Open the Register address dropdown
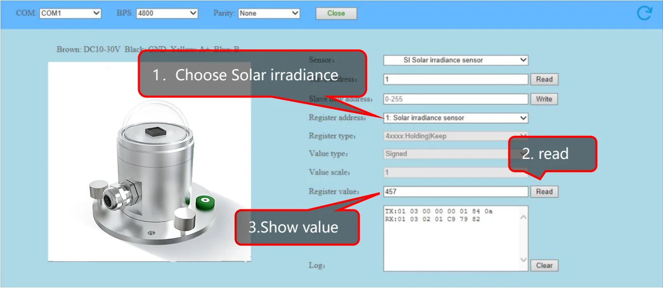The height and width of the screenshot is (288, 663). [x=456, y=118]
